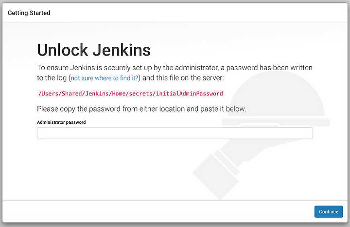Click the initialAdminPassword file path text
This screenshot has width=350, height=227.
tap(131, 94)
